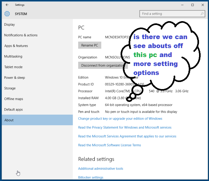
Task: Open Change product key or upgrade link
Action: [x=120, y=119]
